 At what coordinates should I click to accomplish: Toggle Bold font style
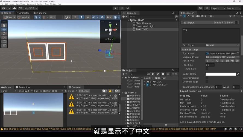[207, 61]
